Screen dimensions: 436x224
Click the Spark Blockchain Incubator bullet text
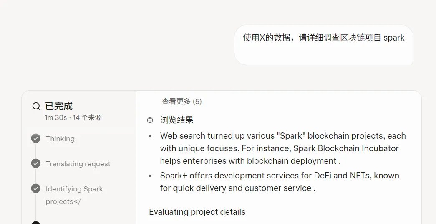click(283, 148)
